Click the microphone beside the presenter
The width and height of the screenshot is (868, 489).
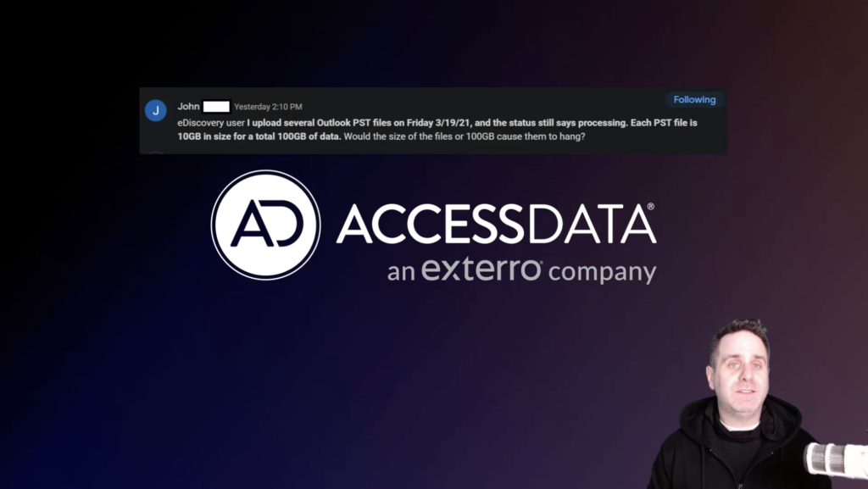pyautogui.click(x=835, y=458)
